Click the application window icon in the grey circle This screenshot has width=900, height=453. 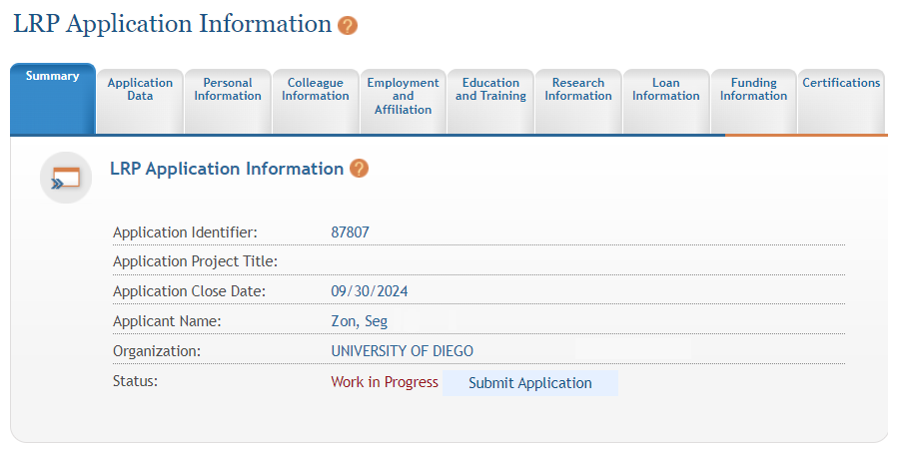[66, 178]
